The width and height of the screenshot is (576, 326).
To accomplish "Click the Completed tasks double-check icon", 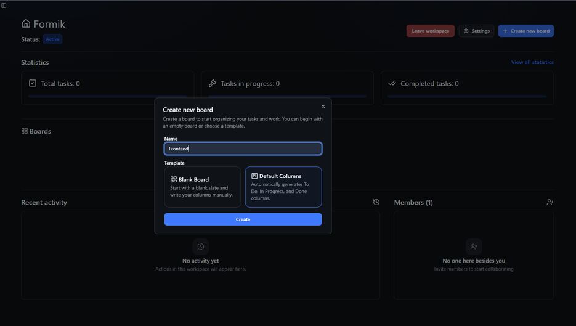I will (392, 83).
